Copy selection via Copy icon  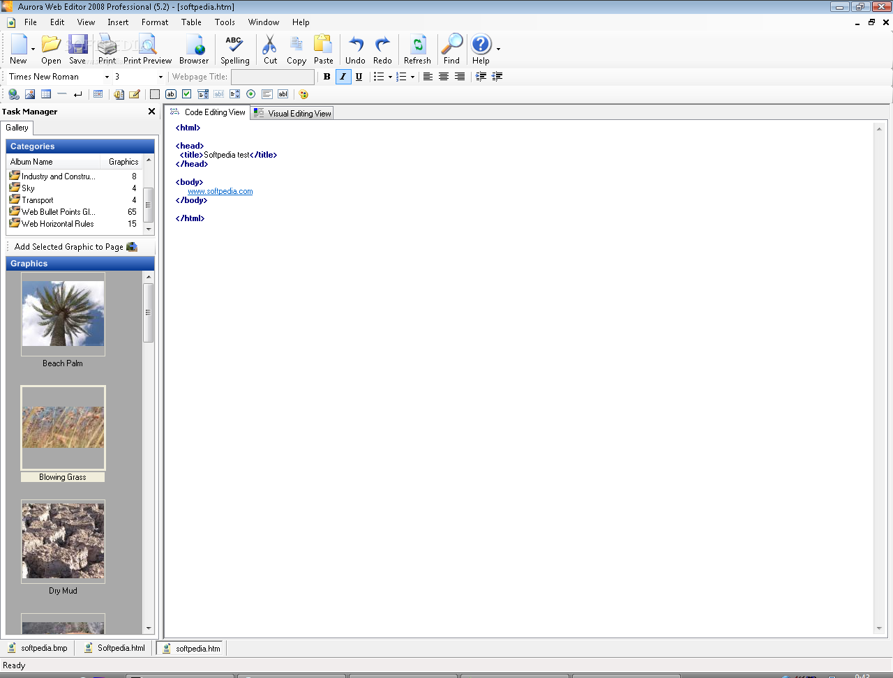297,50
